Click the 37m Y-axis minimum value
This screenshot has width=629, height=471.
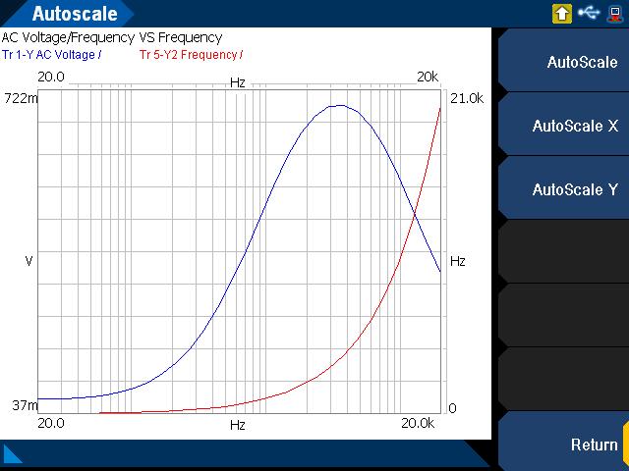click(x=25, y=405)
